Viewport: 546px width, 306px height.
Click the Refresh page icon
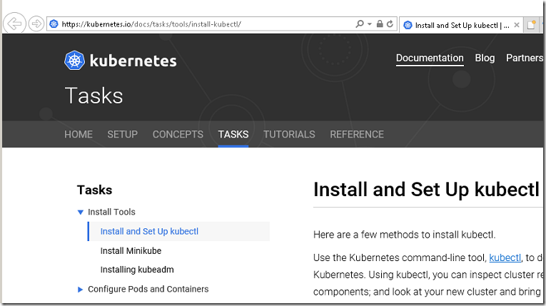coord(390,24)
